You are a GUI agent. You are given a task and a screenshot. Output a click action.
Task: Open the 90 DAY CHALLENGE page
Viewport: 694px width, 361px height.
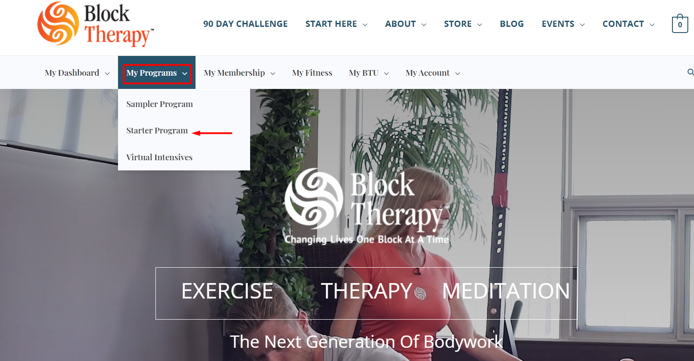click(245, 24)
